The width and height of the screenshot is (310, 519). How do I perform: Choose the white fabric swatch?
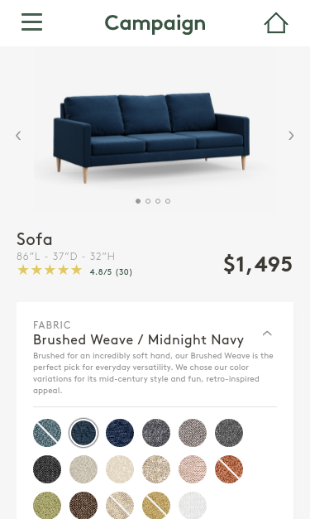193,506
